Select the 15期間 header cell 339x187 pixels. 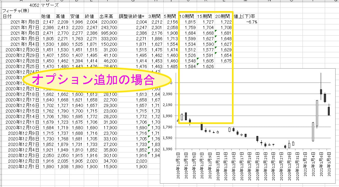[x=206, y=16]
